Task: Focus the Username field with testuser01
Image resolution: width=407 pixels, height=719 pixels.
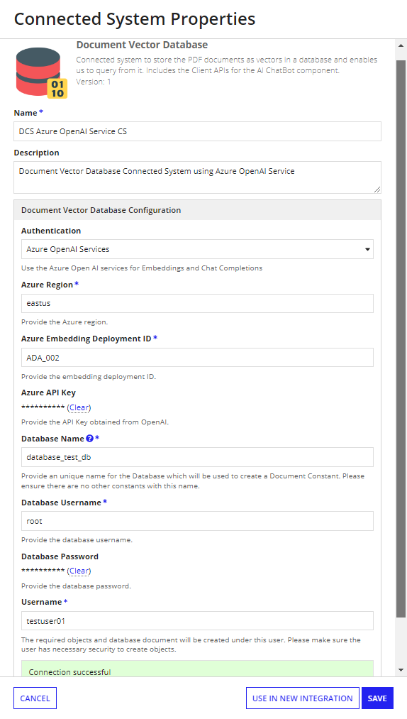Action: pos(197,621)
